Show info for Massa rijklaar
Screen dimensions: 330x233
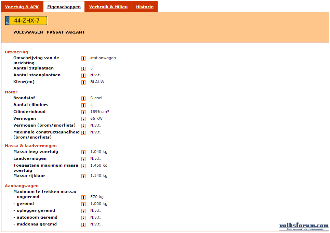pyautogui.click(x=83, y=176)
